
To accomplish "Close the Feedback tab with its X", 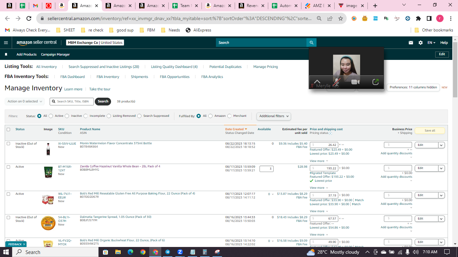I will [x=24, y=244].
